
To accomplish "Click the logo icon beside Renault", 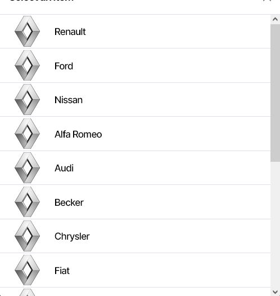I will pos(28,32).
